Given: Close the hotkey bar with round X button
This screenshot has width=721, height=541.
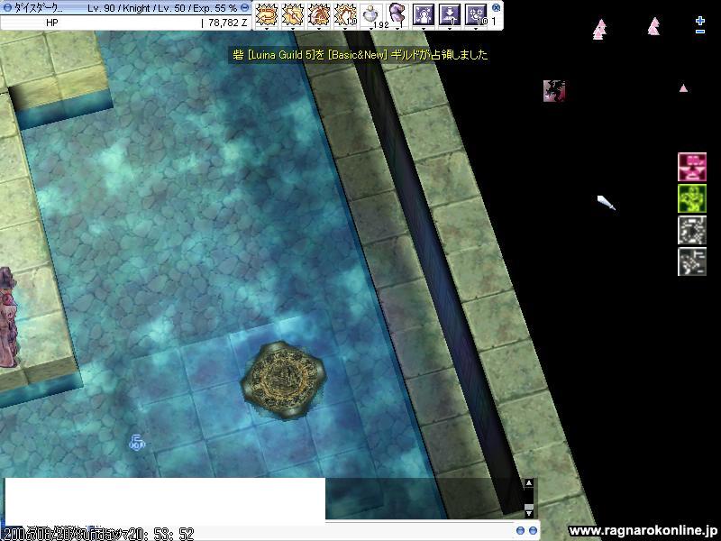Looking at the screenshot, I should (496, 7).
